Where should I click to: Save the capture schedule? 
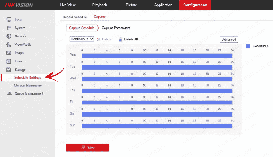[x=88, y=147]
